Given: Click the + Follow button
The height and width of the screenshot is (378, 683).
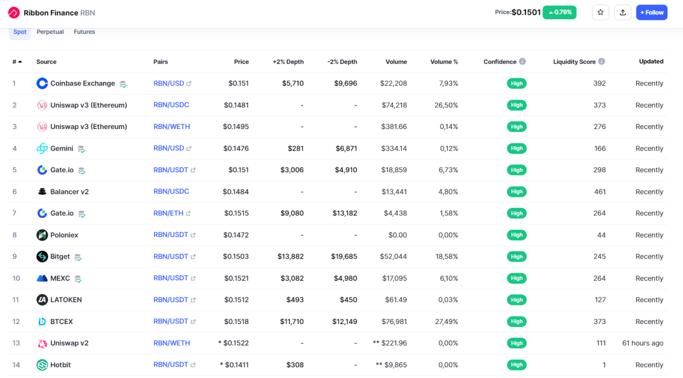Looking at the screenshot, I should tap(651, 12).
